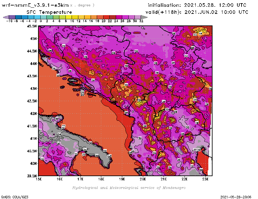Click the legend swatch between 30 and 32

point(138,17)
